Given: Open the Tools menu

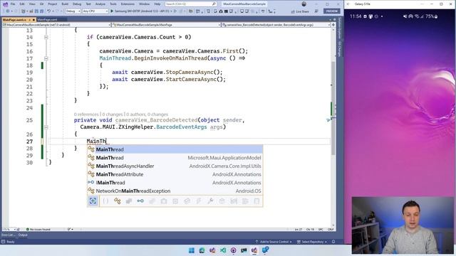Looking at the screenshot, I should (x=113, y=4).
